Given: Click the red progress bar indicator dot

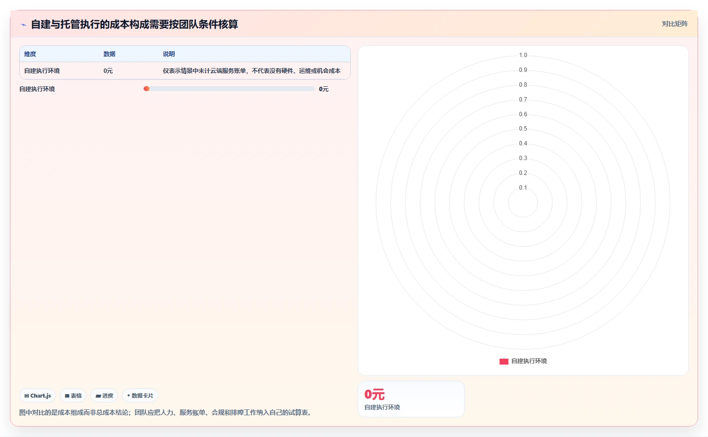Looking at the screenshot, I should [x=147, y=89].
